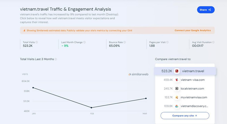The height and width of the screenshot is (124, 227).
Task: Click the JAN data point on chart
Action: (x=33, y=88)
